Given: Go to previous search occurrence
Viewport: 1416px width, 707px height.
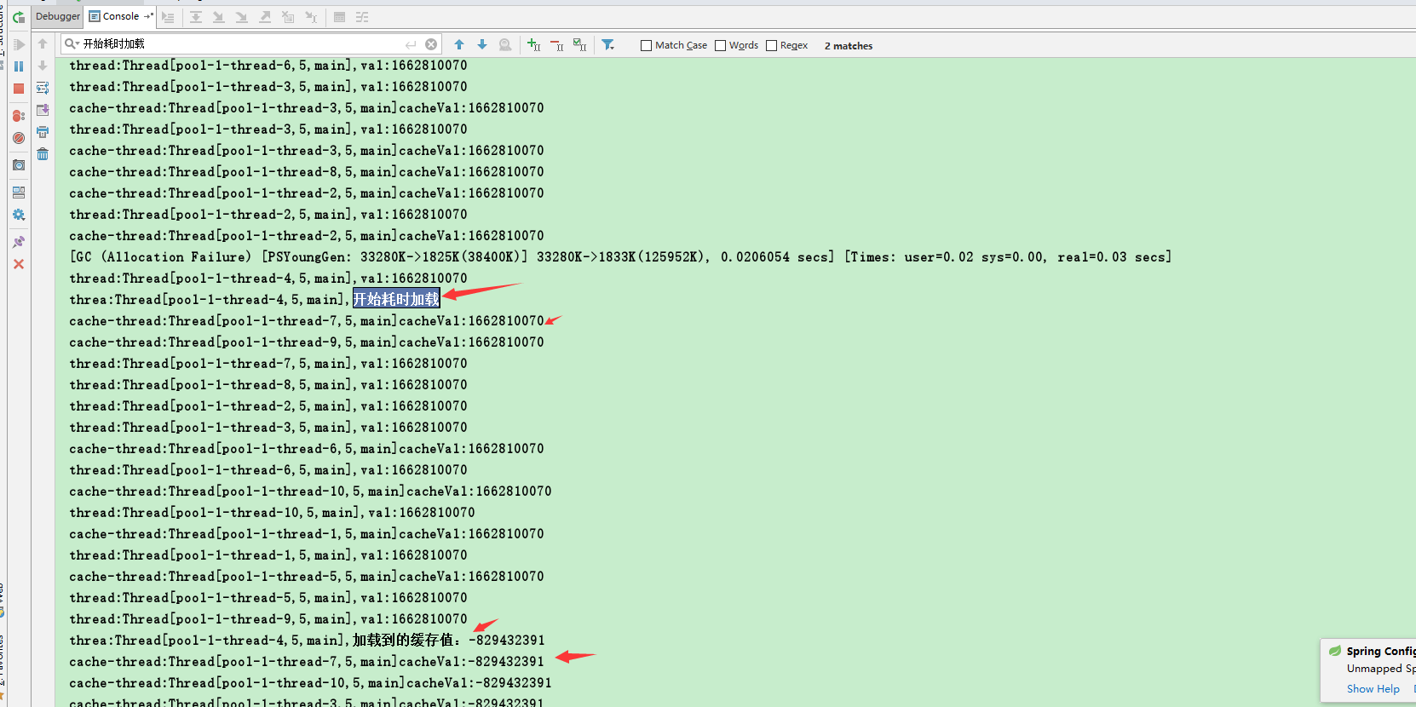Looking at the screenshot, I should [459, 44].
